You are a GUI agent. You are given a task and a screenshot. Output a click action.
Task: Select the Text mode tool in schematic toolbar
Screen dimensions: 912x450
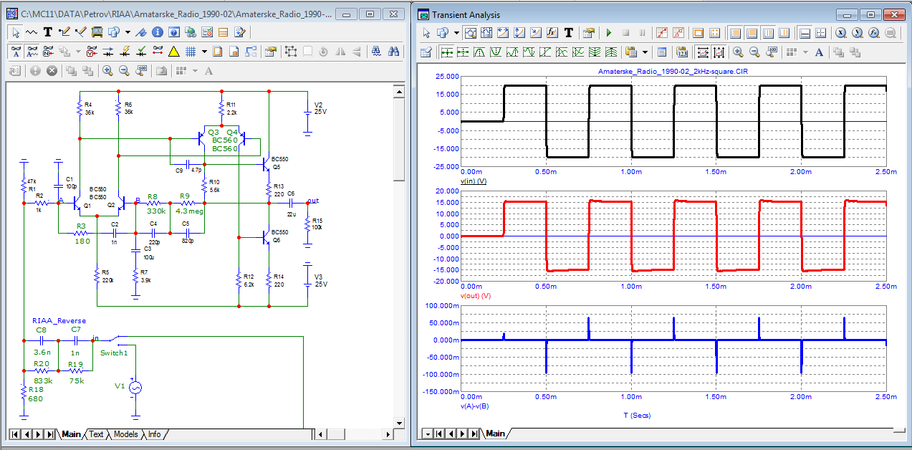[48, 32]
